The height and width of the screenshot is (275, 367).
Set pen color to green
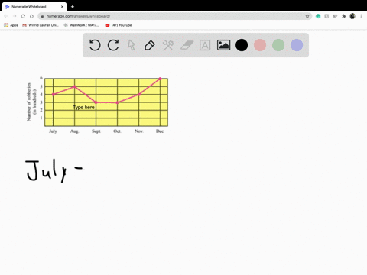click(278, 45)
